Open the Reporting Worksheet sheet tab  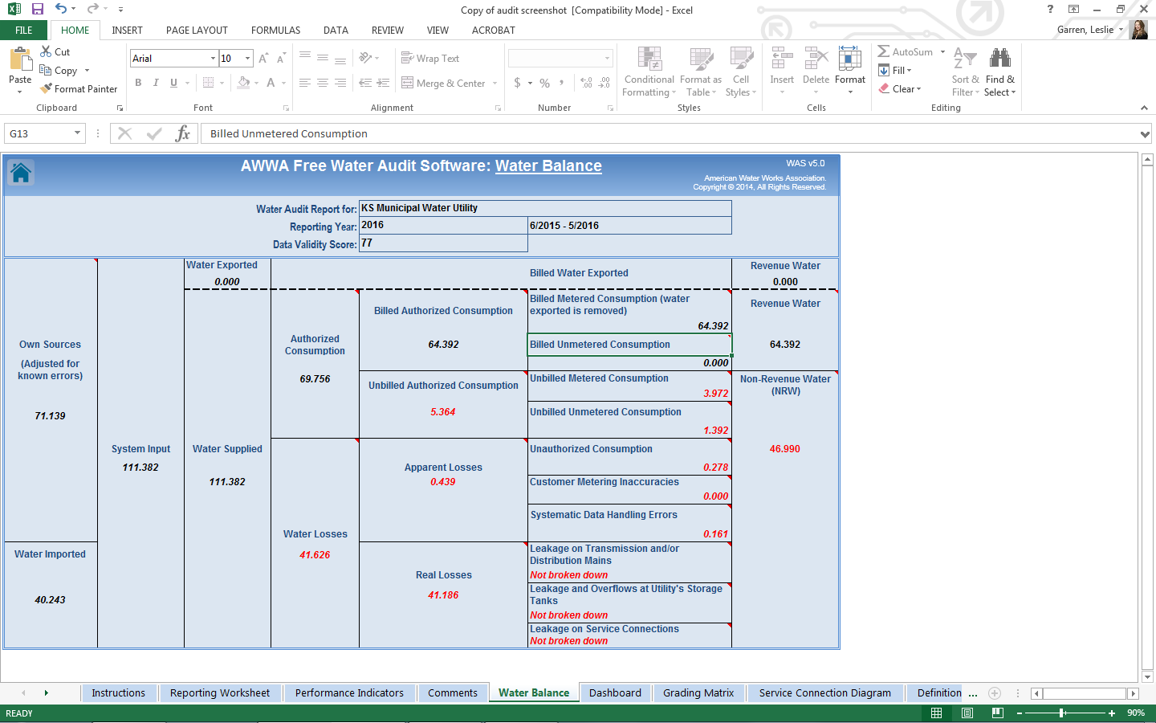[220, 692]
